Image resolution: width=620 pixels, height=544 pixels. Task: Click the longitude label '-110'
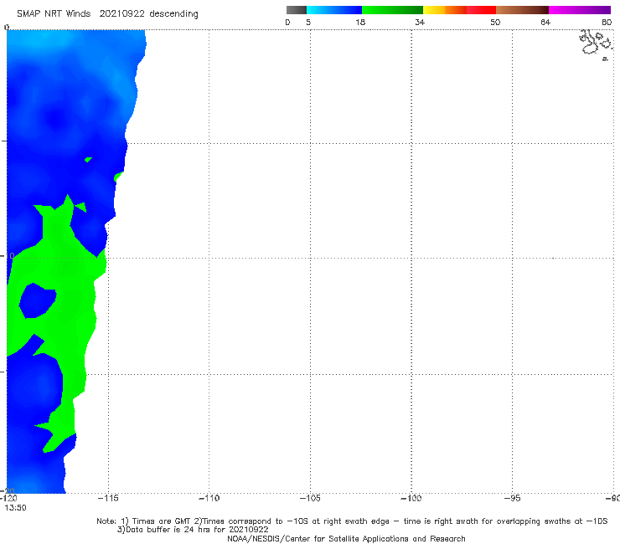coord(209,498)
